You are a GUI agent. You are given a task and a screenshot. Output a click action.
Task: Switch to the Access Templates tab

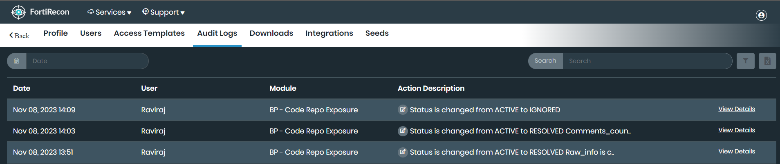[149, 33]
